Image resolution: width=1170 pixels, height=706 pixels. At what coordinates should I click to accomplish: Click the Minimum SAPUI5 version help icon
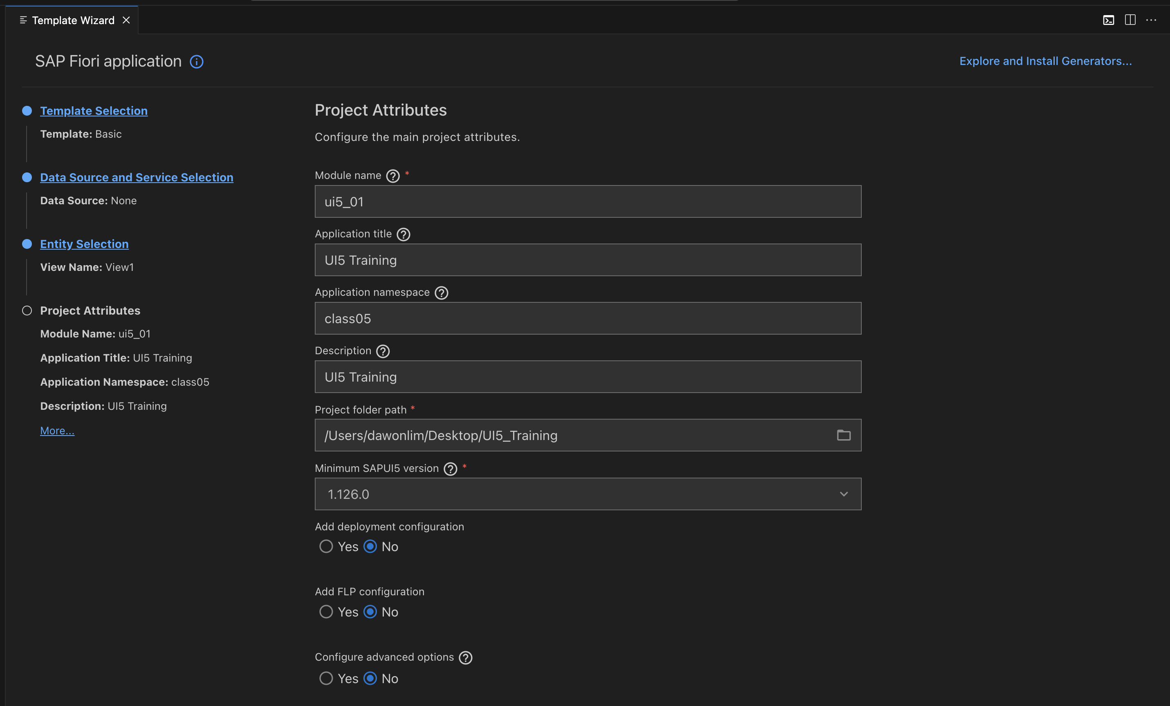[x=450, y=469]
